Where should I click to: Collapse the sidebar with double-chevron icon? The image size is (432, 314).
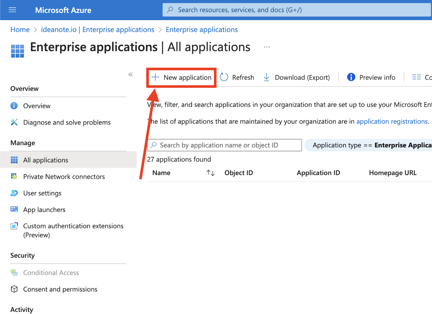click(131, 74)
